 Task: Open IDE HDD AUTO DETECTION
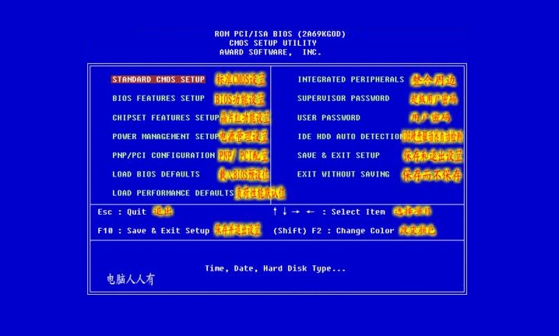(350, 136)
